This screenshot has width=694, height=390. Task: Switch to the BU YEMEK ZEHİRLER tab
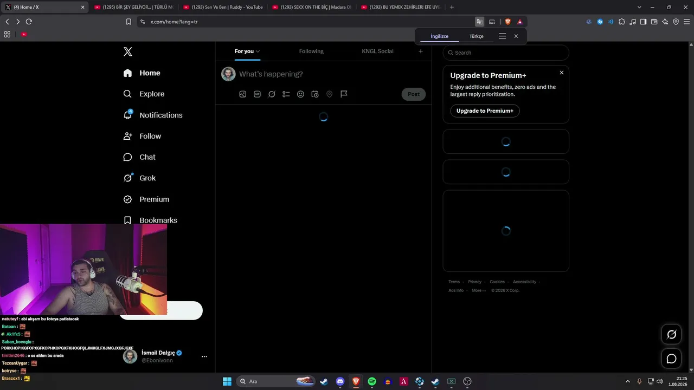pyautogui.click(x=400, y=7)
